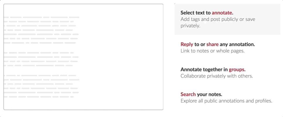Screen dimensions: 283x117
Task: Click "Select text to" heading words
Action: coord(196,13)
